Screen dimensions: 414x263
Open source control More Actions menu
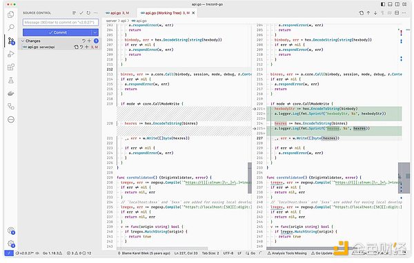click(95, 12)
